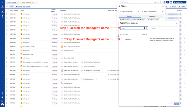Open the Equals operator dropdown
The image size is (187, 107).
[x=164, y=28]
